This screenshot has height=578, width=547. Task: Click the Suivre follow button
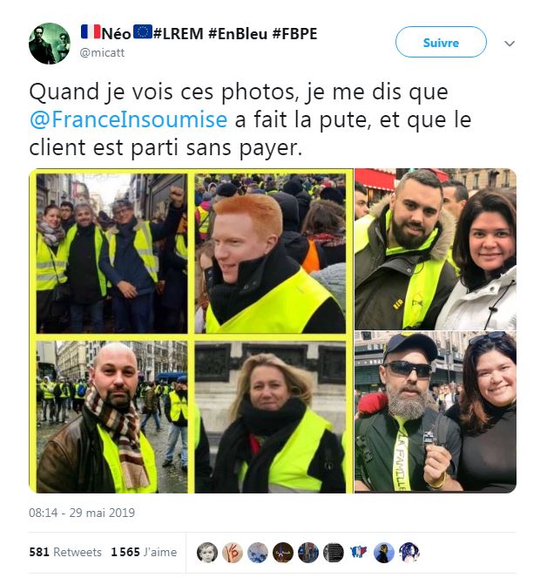pyautogui.click(x=441, y=43)
